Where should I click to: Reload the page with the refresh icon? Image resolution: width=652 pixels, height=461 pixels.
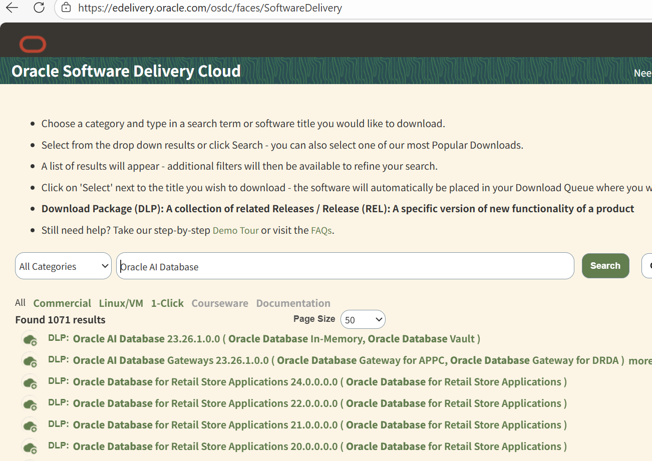(x=39, y=8)
